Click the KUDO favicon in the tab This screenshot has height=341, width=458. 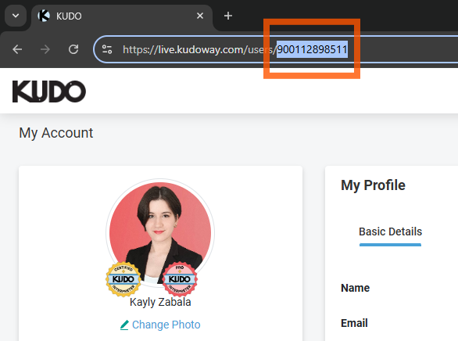tap(44, 16)
